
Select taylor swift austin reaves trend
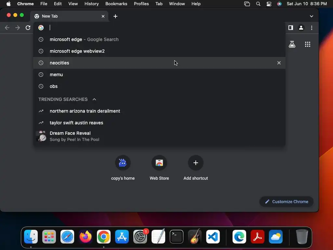coord(159,123)
